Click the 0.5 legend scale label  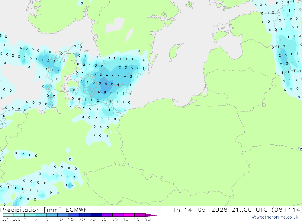coord(16,219)
